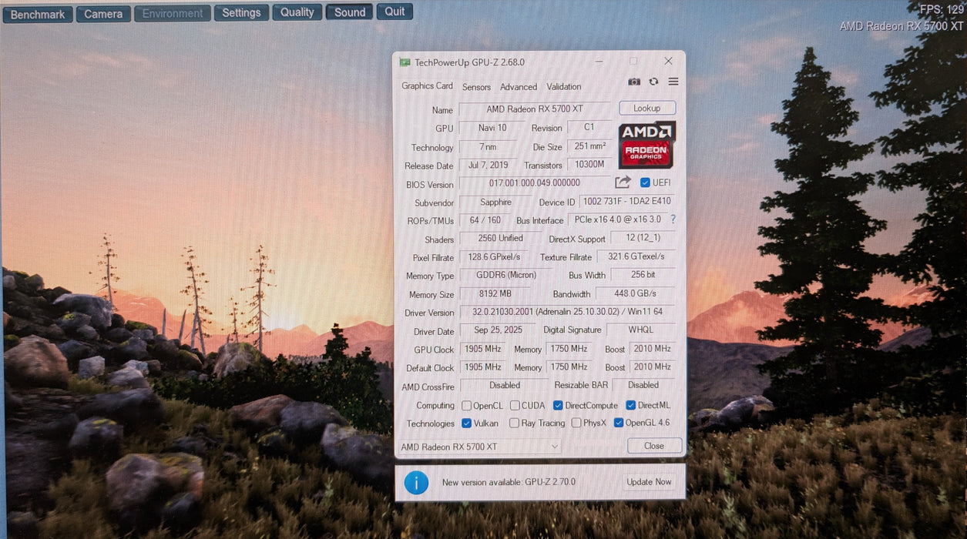The image size is (967, 539).
Task: Click the Resizable BAR value "Disabled"
Action: tap(643, 386)
